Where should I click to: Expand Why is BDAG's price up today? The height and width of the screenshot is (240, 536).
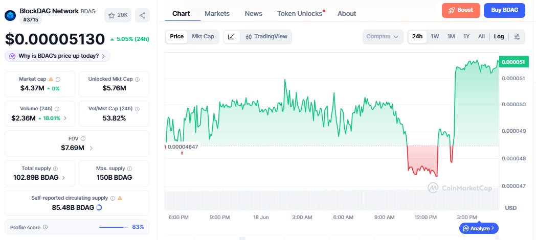(57, 56)
